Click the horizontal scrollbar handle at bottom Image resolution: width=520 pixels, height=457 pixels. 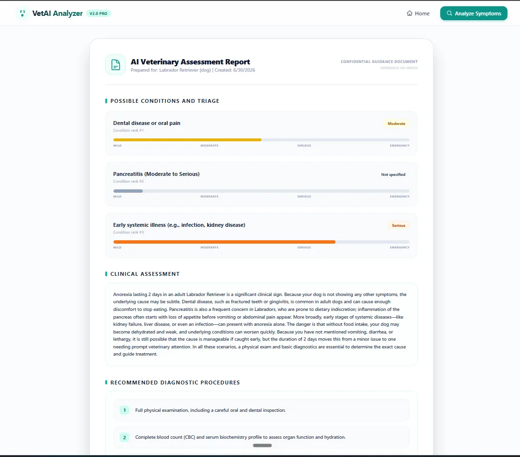pyautogui.click(x=262, y=445)
